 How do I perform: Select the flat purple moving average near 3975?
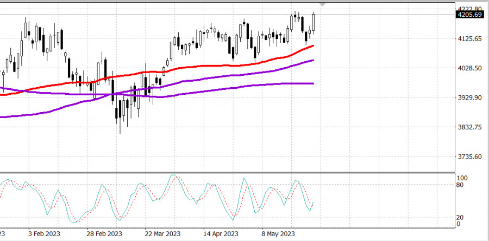[281, 83]
